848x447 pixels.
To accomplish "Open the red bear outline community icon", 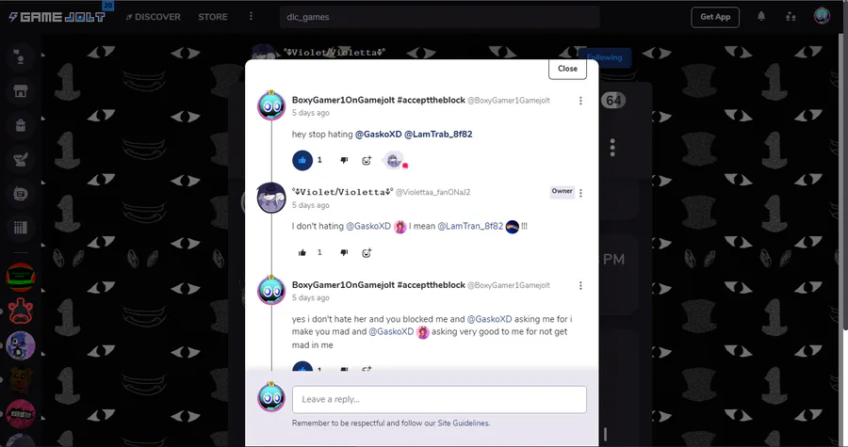I will [21, 311].
